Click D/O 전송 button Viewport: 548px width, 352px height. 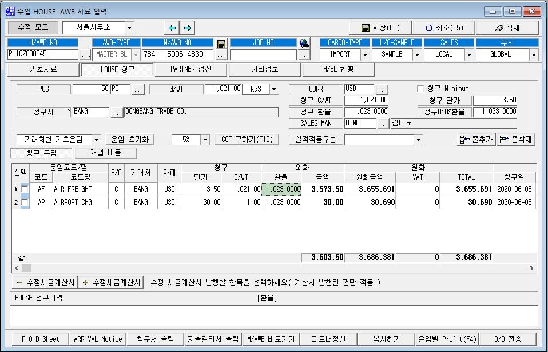507,339
